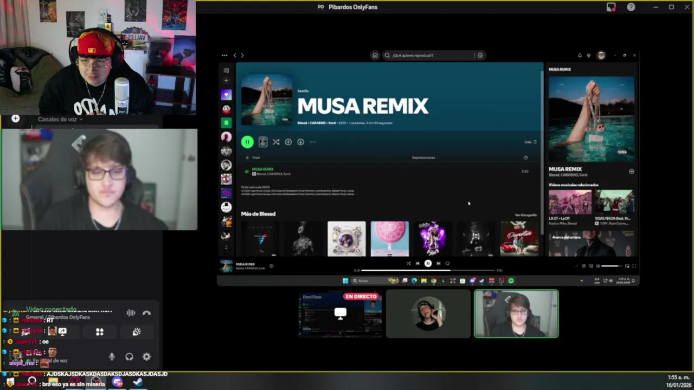Viewport: 694px width, 390px height.
Task: Select the highlighted webcam tile with glasses
Action: click(516, 314)
